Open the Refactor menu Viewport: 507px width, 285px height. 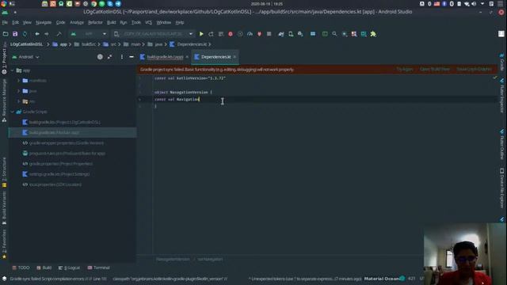point(95,23)
